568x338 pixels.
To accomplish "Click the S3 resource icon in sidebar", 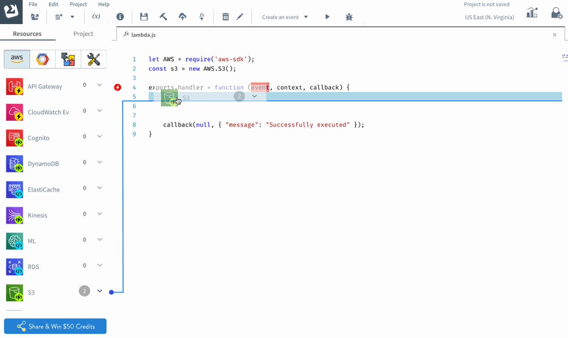I will pos(15,293).
